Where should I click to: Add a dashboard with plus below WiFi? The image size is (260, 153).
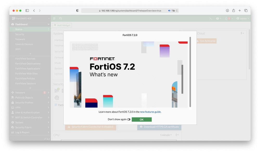(30, 54)
